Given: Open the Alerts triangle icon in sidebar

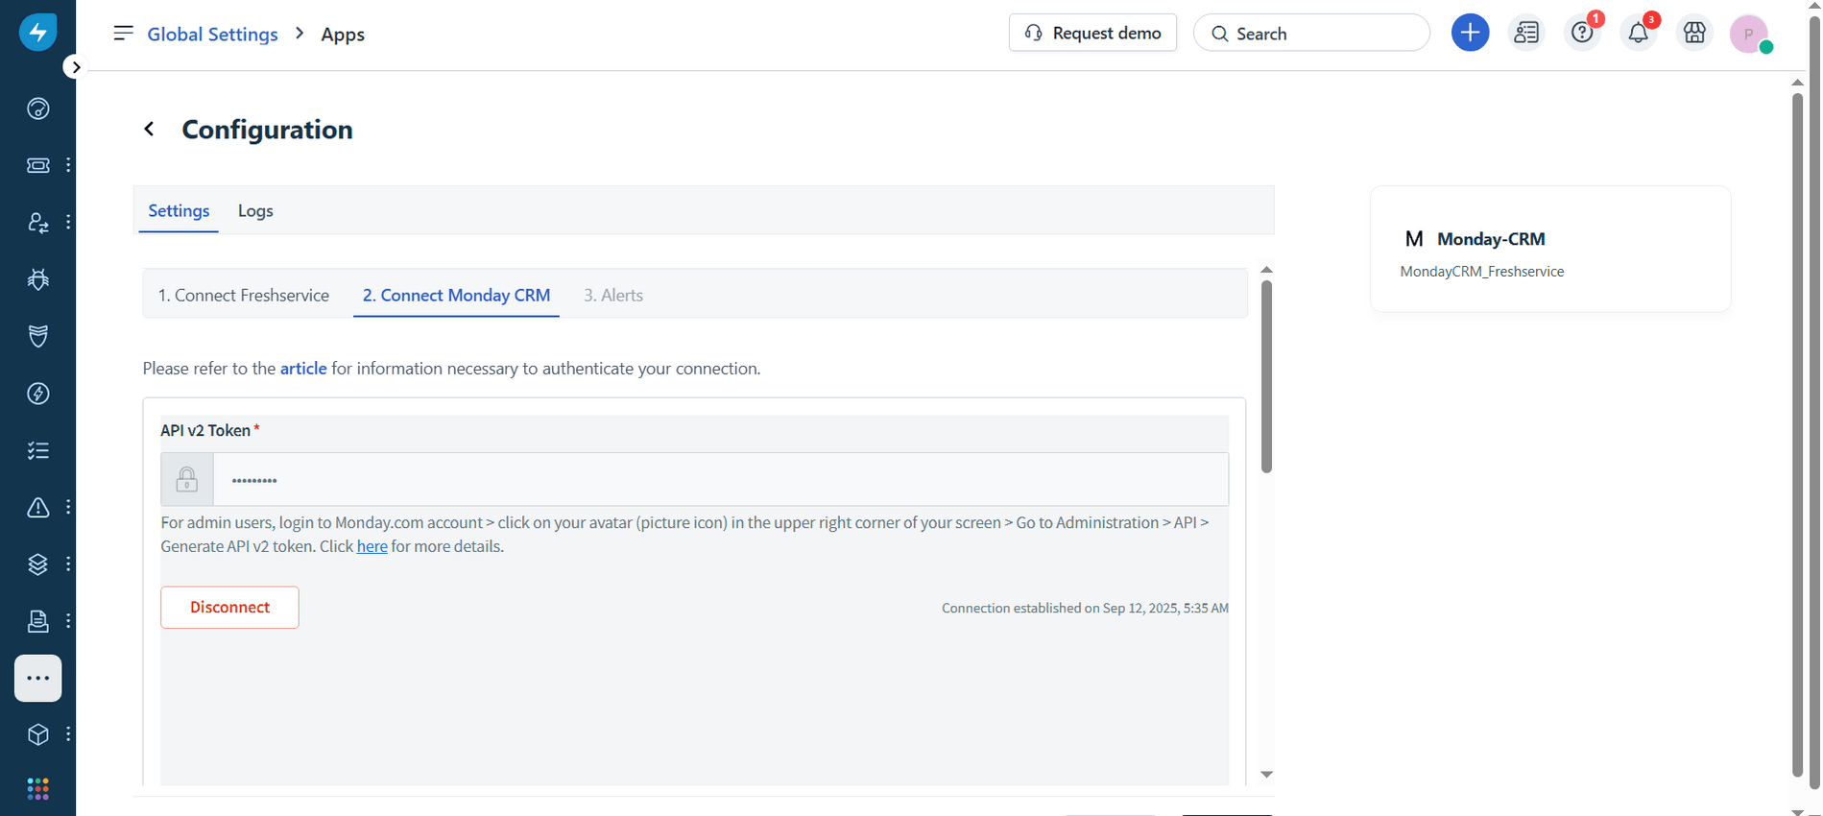Looking at the screenshot, I should click(x=37, y=507).
